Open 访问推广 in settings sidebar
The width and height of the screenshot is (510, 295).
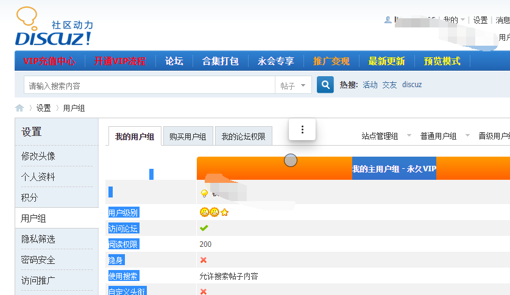[x=38, y=280]
